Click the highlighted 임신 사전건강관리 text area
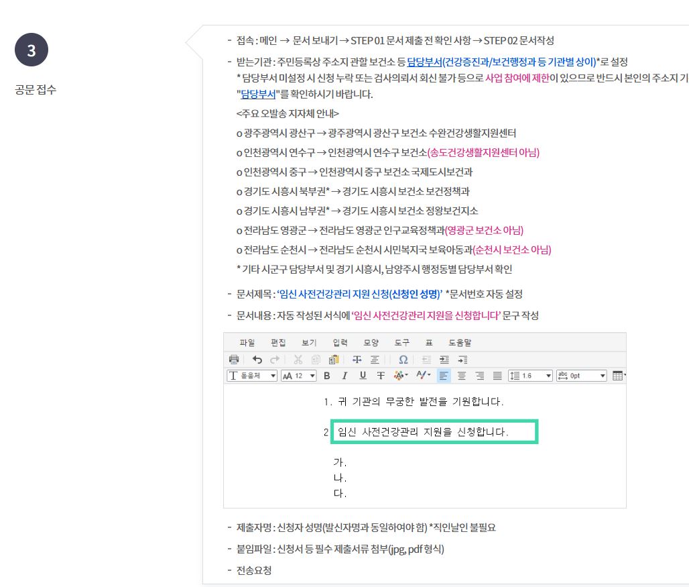Viewport: 689px width, 587px height. [x=434, y=431]
